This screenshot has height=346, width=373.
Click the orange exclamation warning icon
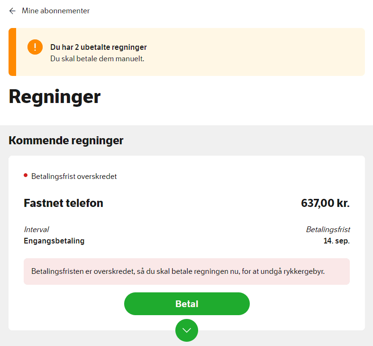tap(35, 47)
